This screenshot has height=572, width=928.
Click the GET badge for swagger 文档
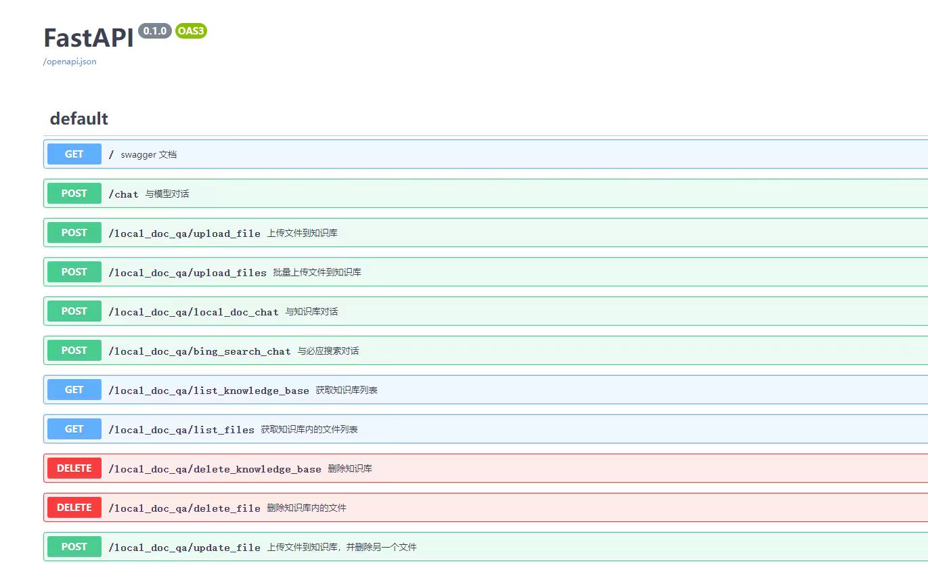pos(74,154)
